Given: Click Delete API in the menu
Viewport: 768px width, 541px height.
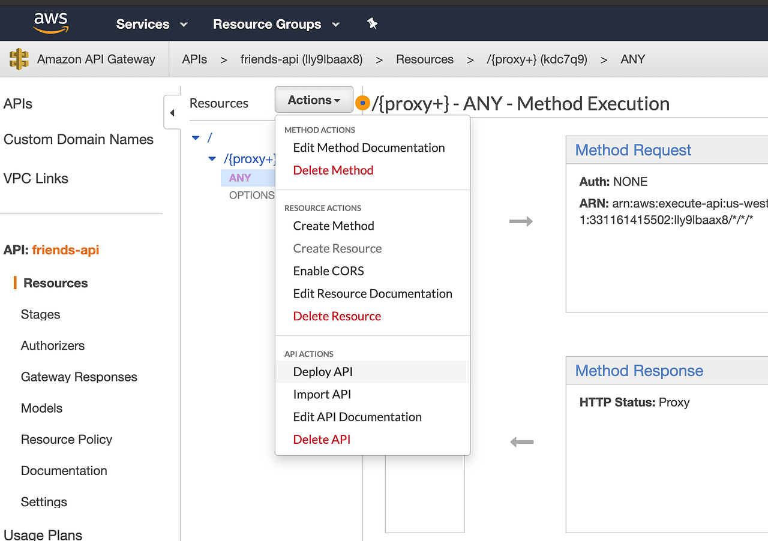Looking at the screenshot, I should click(x=322, y=439).
